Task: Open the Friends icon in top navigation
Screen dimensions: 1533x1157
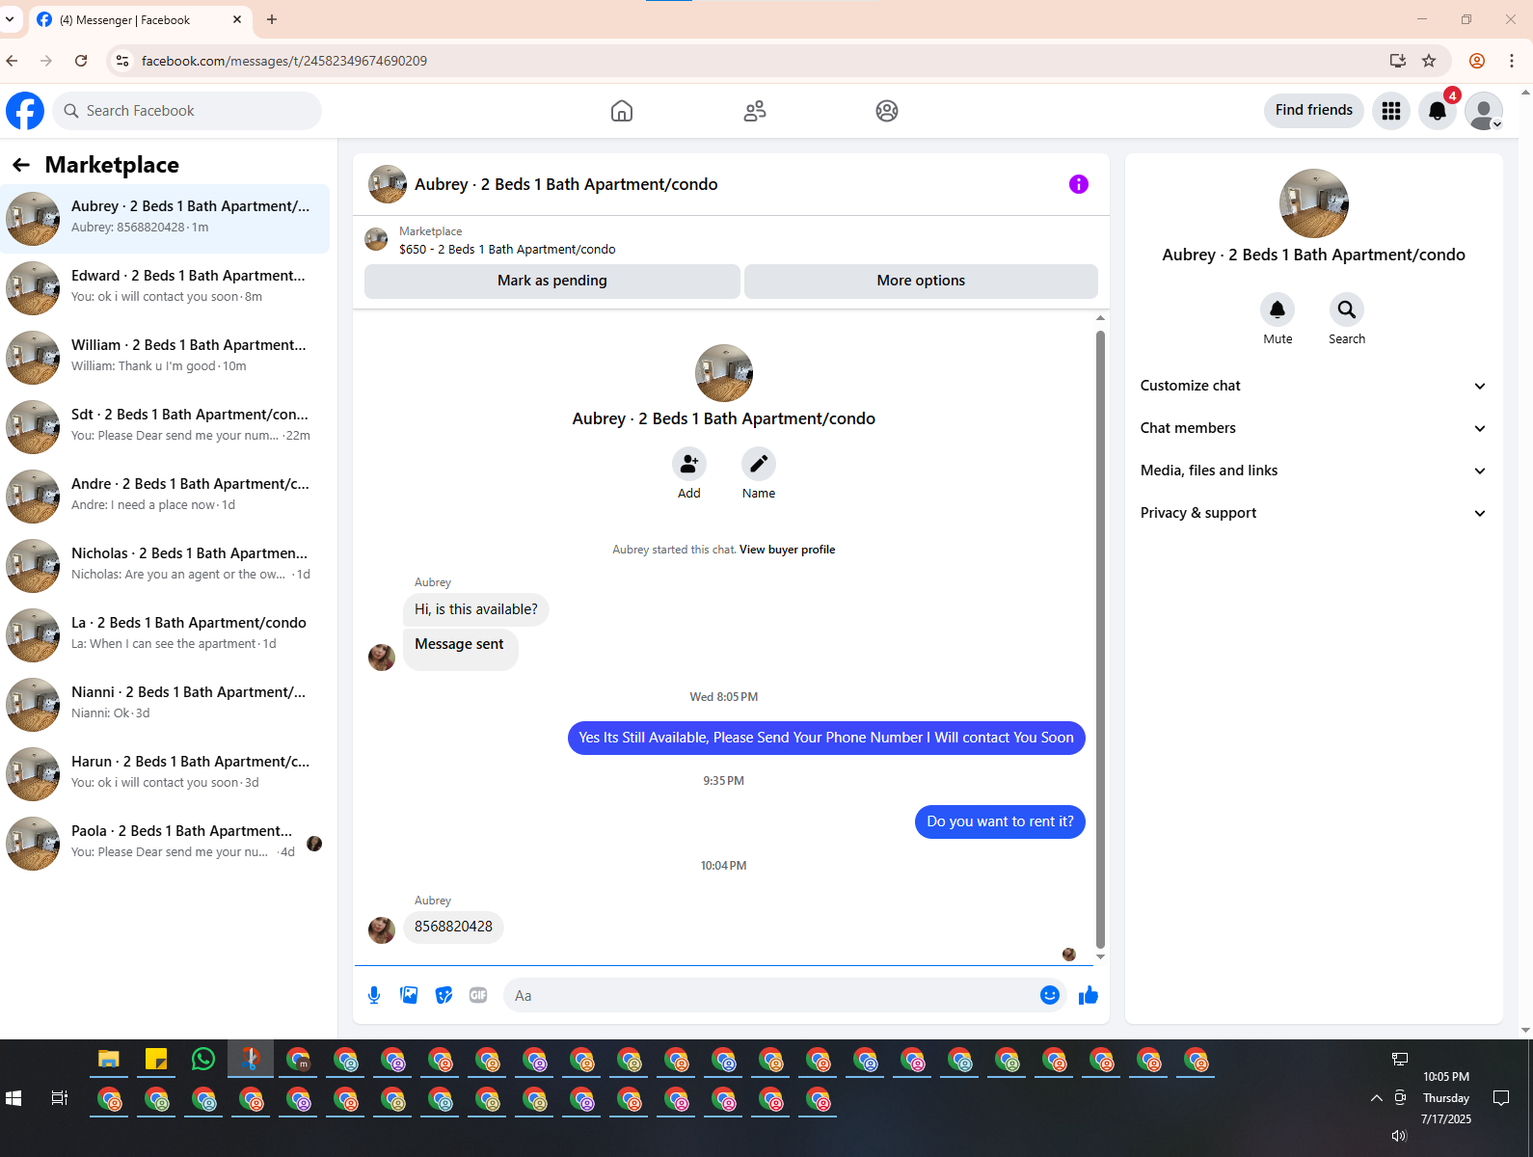Action: pyautogui.click(x=755, y=111)
